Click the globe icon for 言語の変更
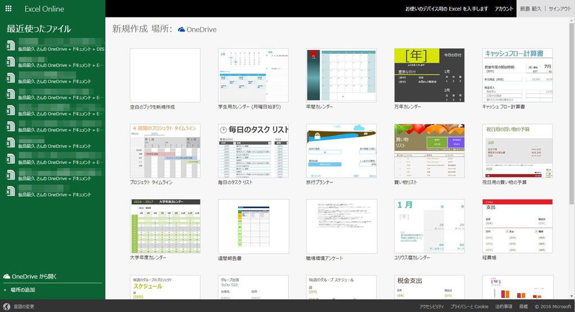The width and height of the screenshot is (575, 312). click(x=7, y=306)
